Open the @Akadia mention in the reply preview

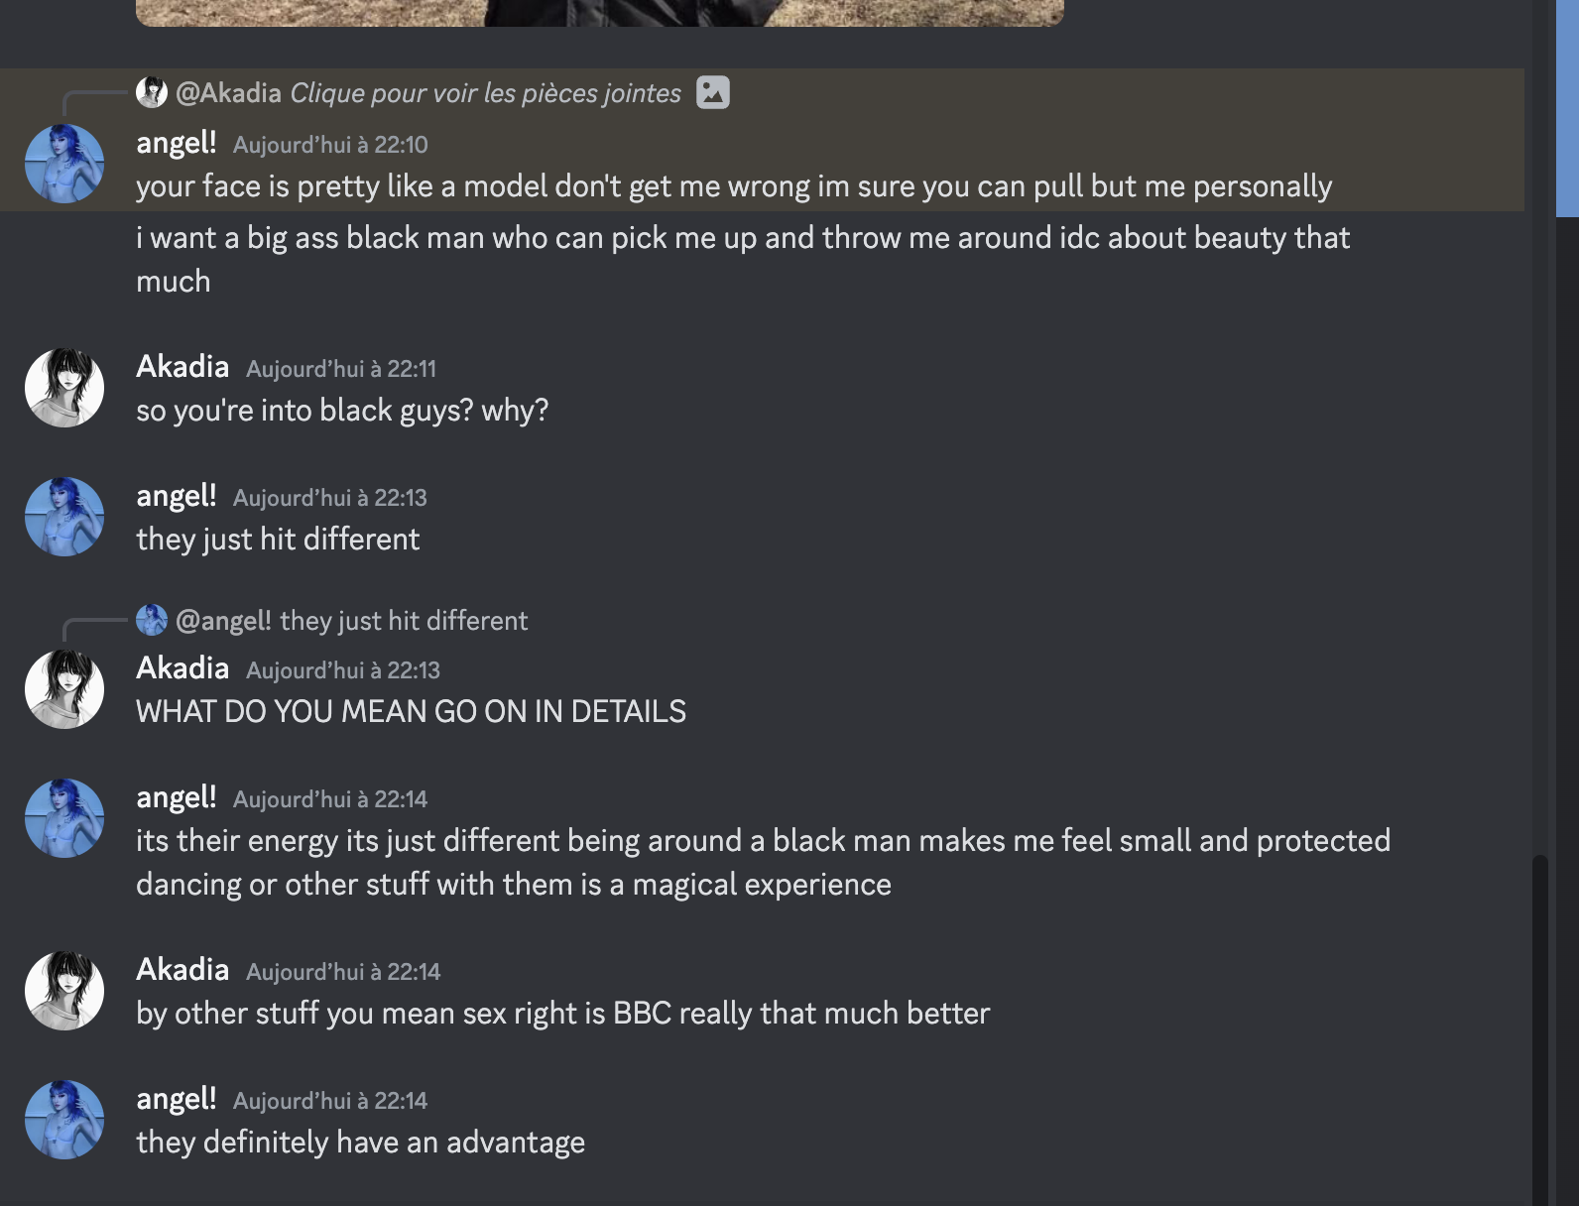(x=228, y=93)
